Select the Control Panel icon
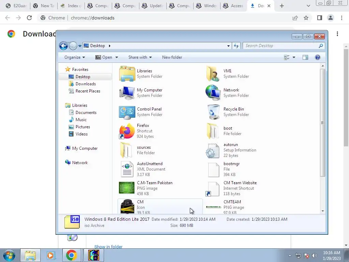This screenshot has height=262, width=349. pyautogui.click(x=127, y=112)
